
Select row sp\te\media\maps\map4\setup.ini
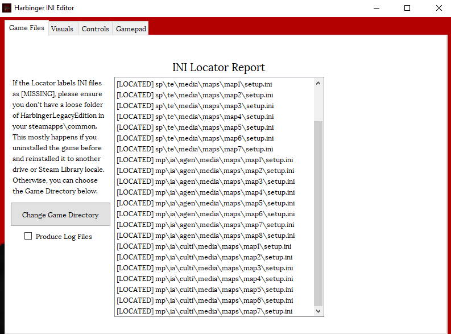coord(214,117)
